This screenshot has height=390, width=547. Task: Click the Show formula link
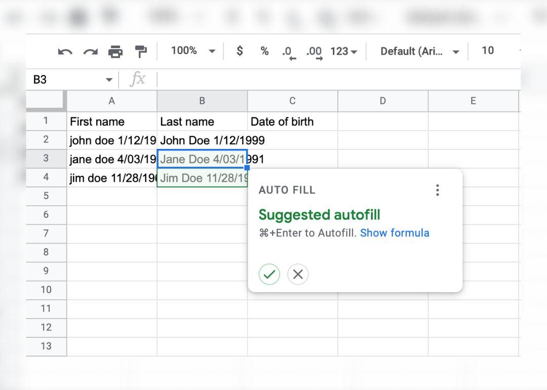(x=395, y=233)
